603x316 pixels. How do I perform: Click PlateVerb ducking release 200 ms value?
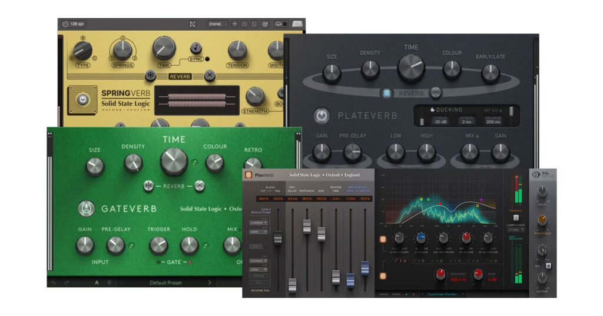pyautogui.click(x=493, y=122)
